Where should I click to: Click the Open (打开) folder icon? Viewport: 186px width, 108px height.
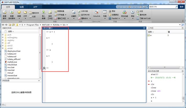click(25, 12)
